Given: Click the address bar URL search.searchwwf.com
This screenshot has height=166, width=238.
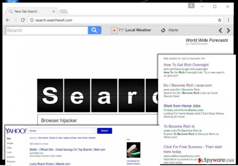Looking at the screenshot, I should 54,20.
